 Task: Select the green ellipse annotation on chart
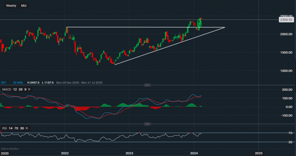[199, 24]
